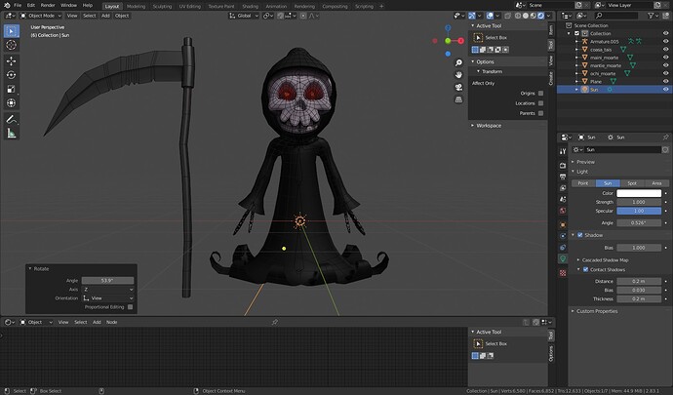Switch to Solid viewport shading
This screenshot has height=395, width=673.
[526, 16]
